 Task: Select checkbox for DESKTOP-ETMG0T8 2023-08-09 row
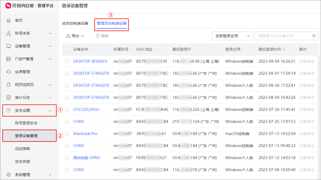point(67,97)
